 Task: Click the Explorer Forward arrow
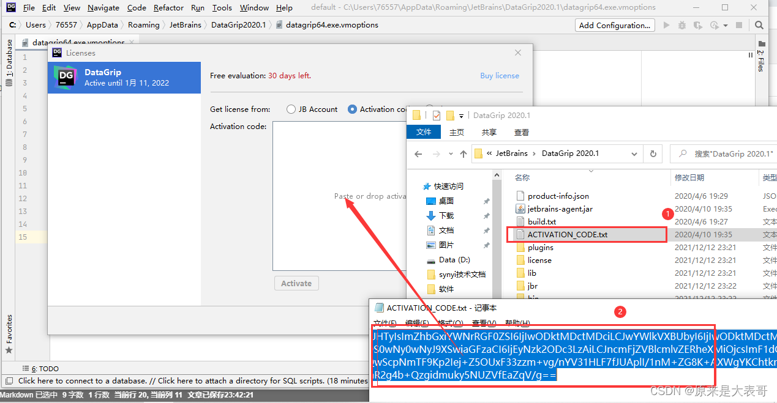pos(436,153)
